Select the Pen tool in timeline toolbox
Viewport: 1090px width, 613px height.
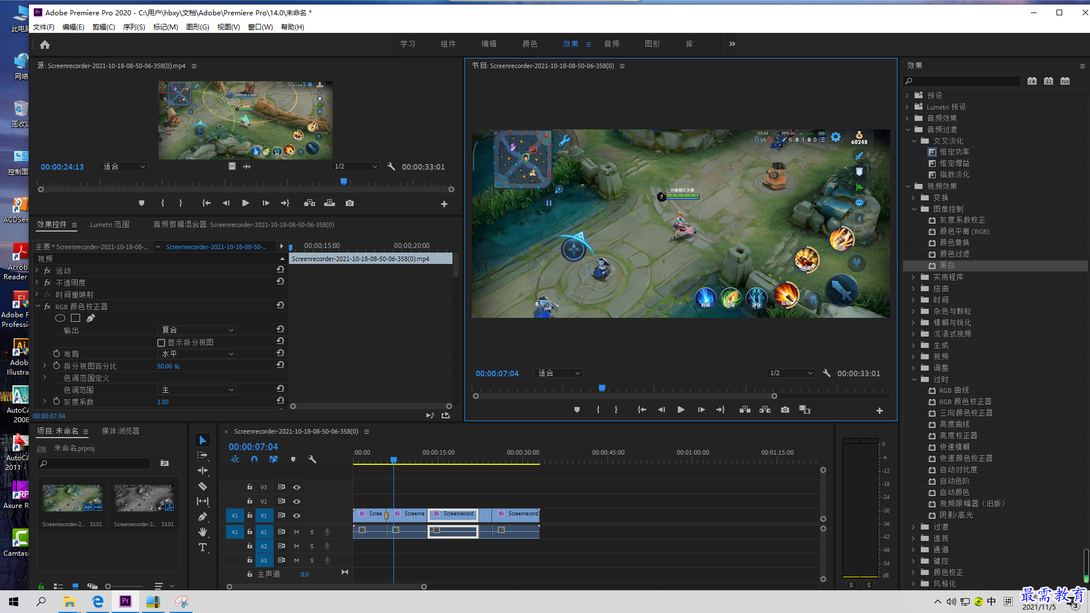click(x=203, y=517)
